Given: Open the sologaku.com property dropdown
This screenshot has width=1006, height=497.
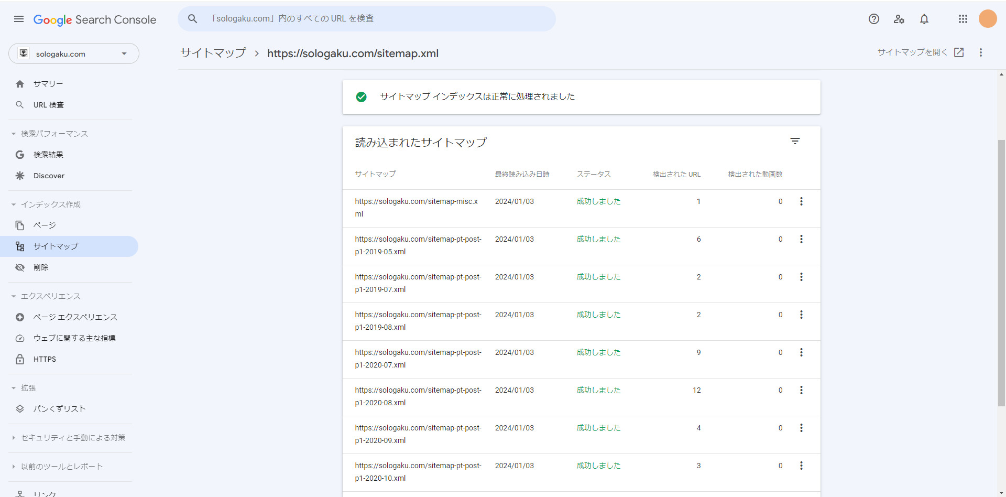Looking at the screenshot, I should [74, 54].
